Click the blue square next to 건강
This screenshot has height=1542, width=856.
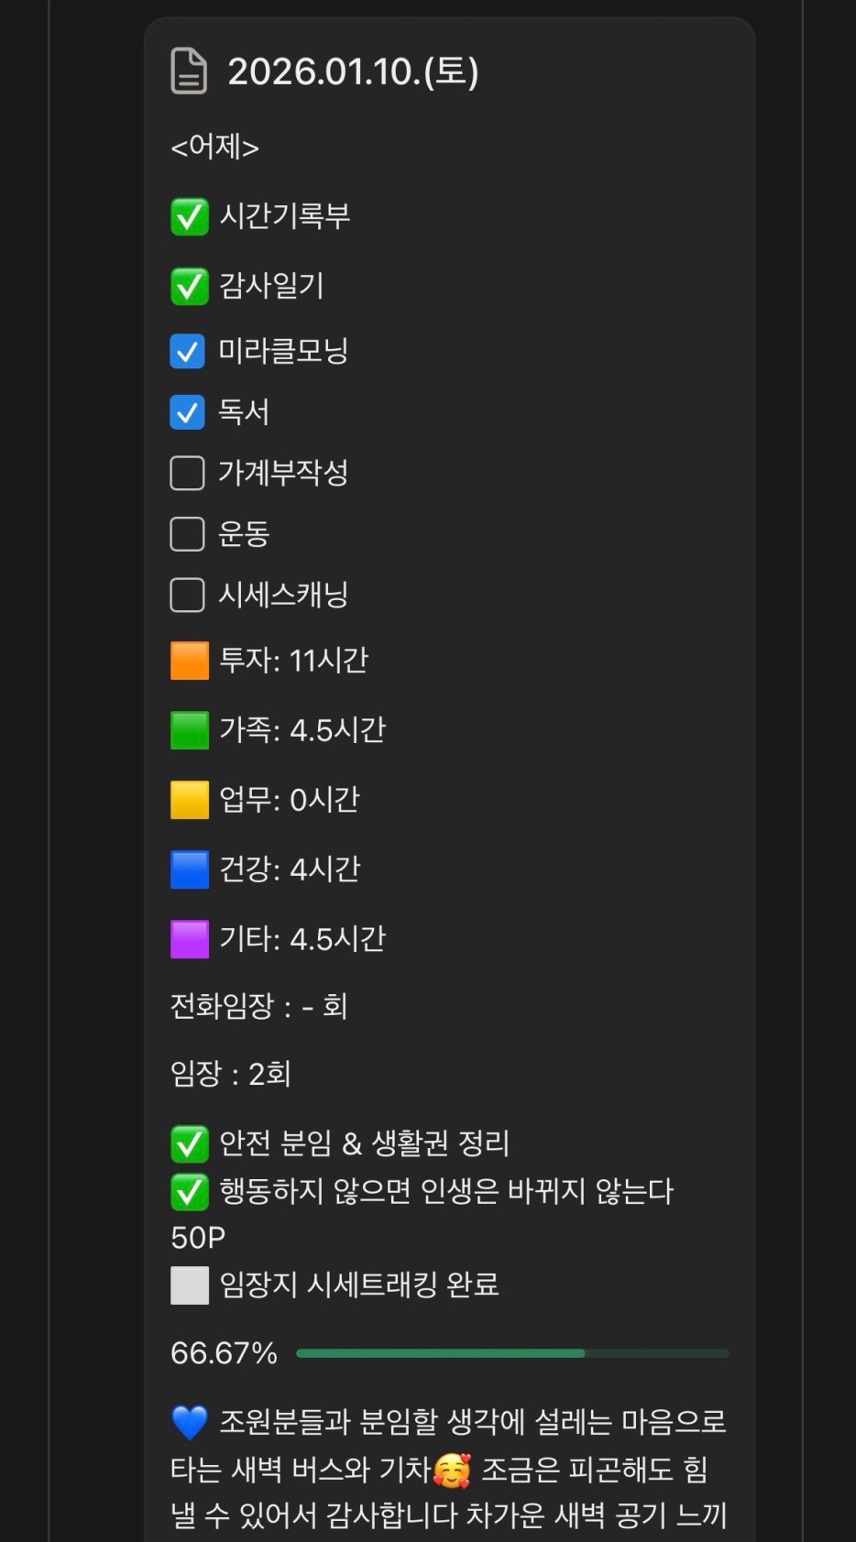pos(190,869)
